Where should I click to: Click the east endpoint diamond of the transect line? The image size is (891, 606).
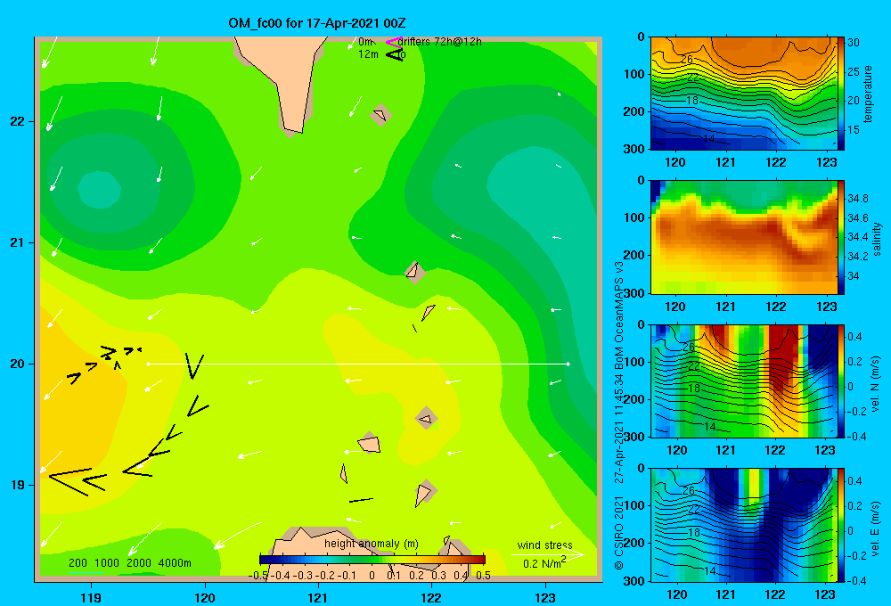pyautogui.click(x=568, y=364)
